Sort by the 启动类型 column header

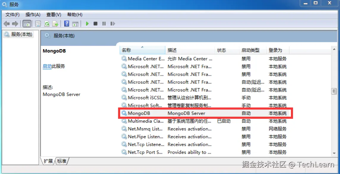click(x=253, y=50)
